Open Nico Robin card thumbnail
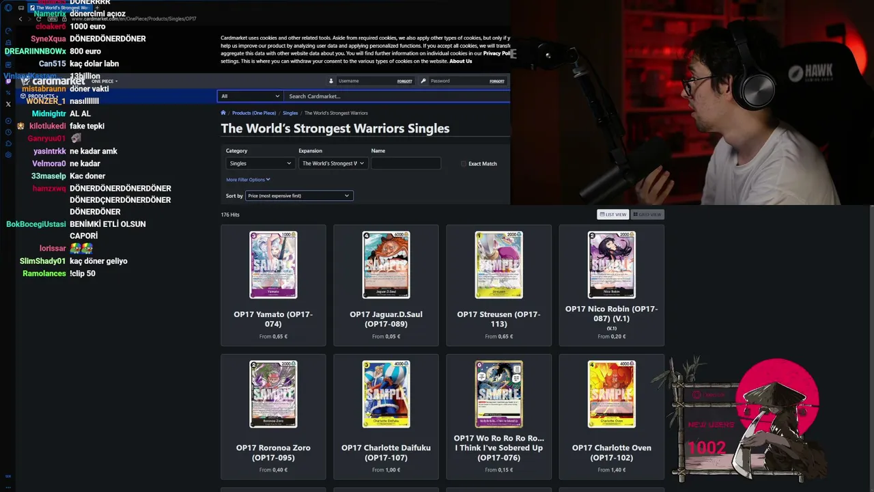Image resolution: width=874 pixels, height=492 pixels. pos(611,264)
